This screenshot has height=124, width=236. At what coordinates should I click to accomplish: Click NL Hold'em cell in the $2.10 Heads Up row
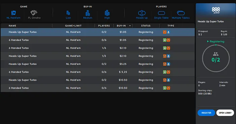[x=73, y=56]
